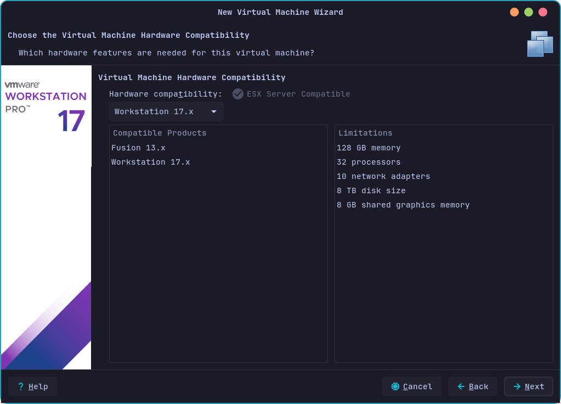Click the VMware Workstation Pro 17 logo
561x404 pixels.
click(46, 106)
